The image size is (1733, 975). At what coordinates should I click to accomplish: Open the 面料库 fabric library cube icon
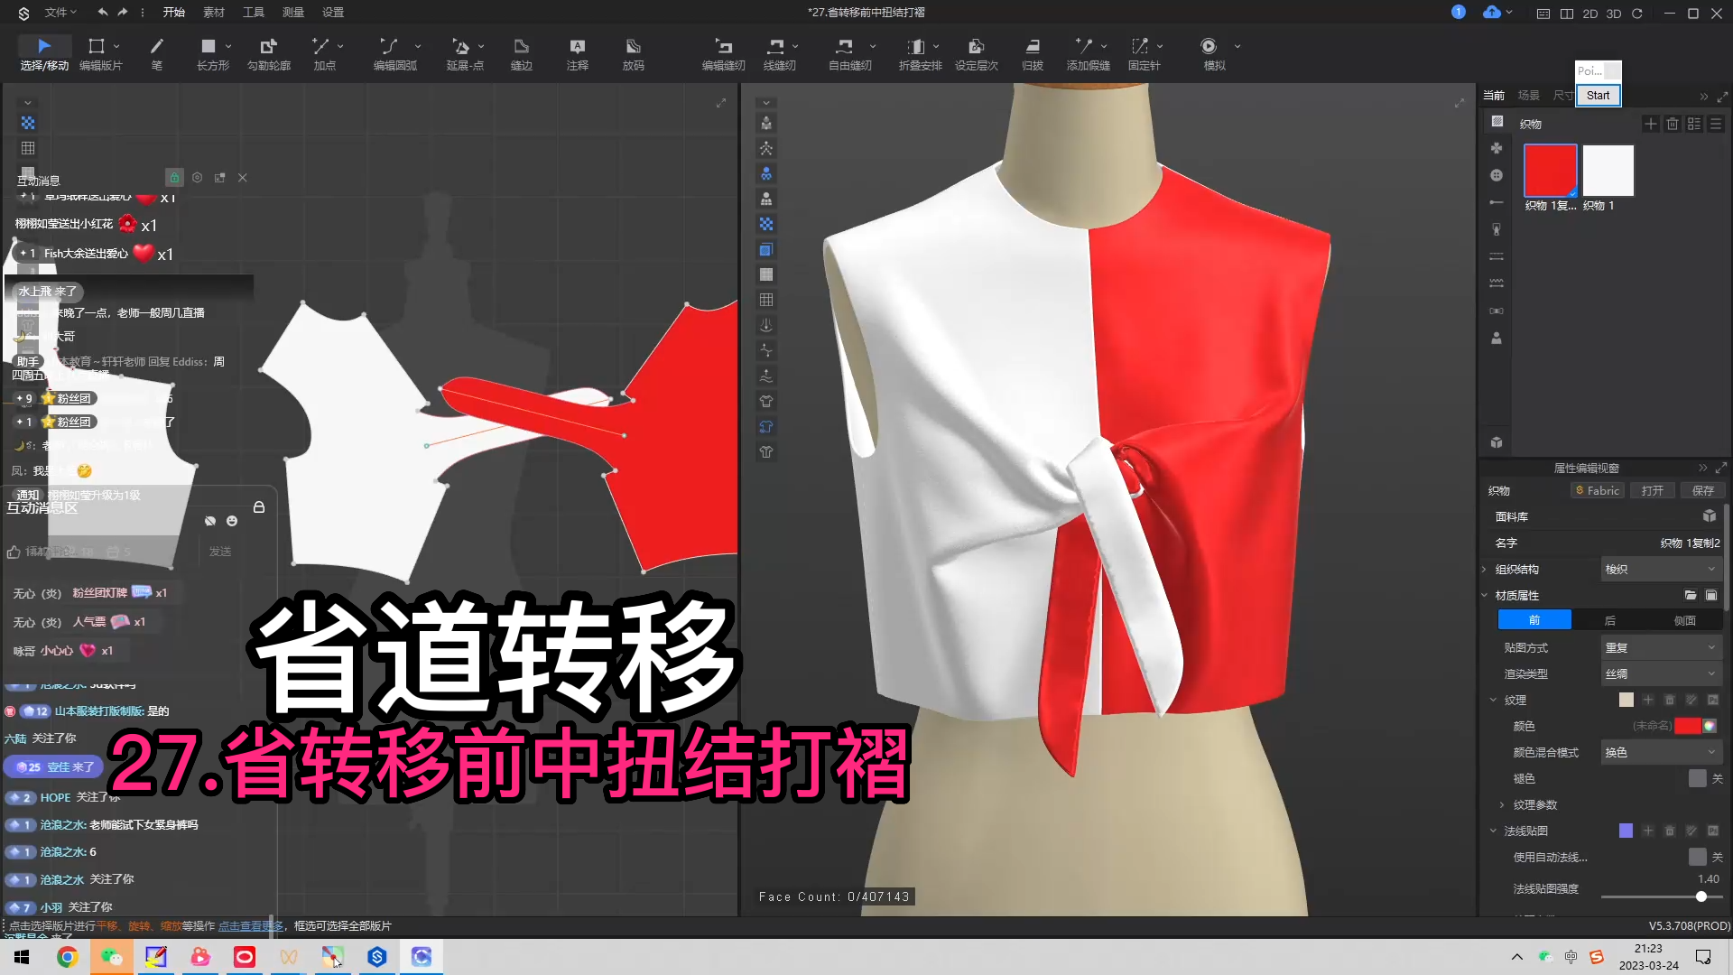point(1709,515)
